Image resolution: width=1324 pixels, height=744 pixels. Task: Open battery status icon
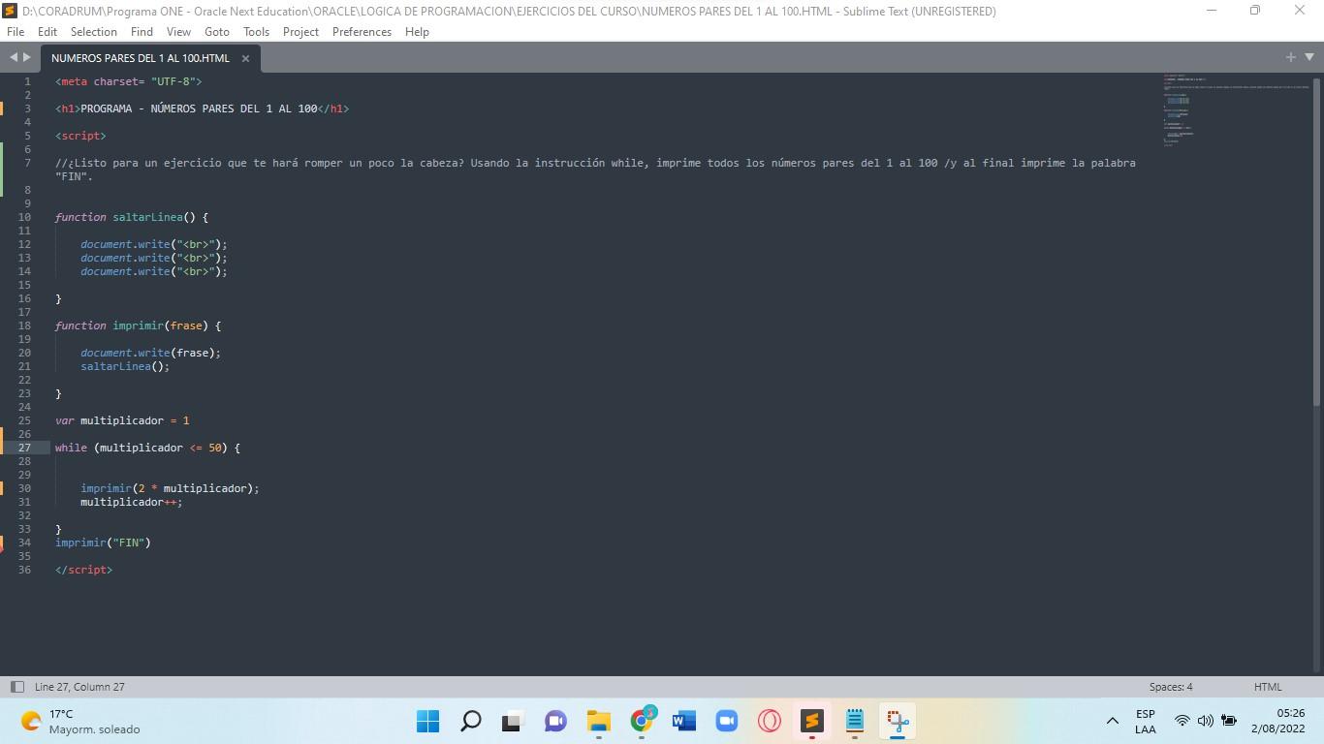click(x=1229, y=721)
